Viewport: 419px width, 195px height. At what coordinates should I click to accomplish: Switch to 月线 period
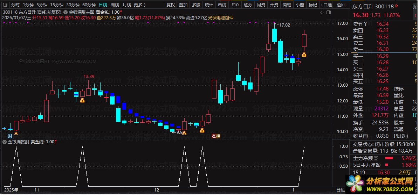click(127, 5)
